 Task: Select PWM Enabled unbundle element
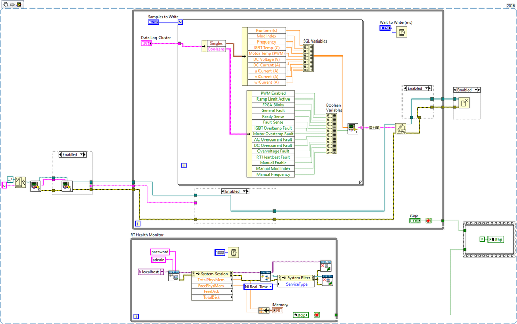click(x=273, y=93)
